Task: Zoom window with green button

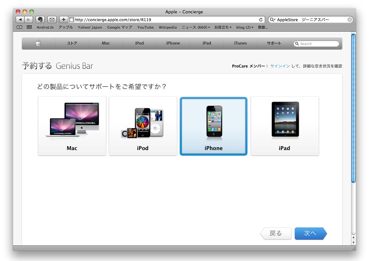Action: (32, 12)
